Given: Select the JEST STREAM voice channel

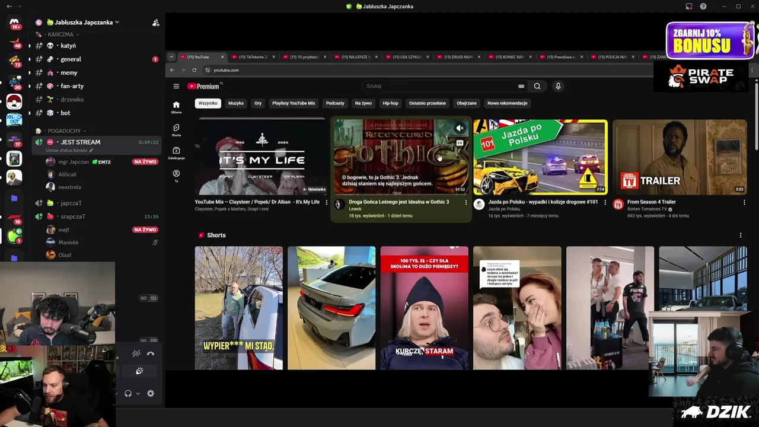Looking at the screenshot, I should pos(80,142).
